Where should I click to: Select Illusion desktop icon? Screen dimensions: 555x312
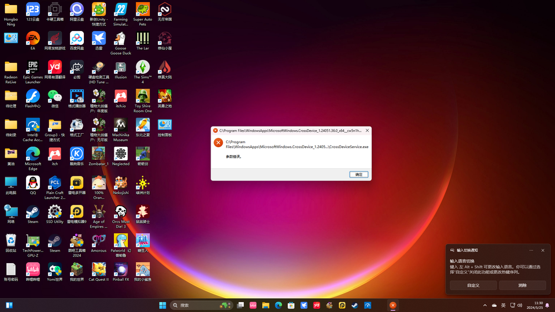click(x=121, y=70)
